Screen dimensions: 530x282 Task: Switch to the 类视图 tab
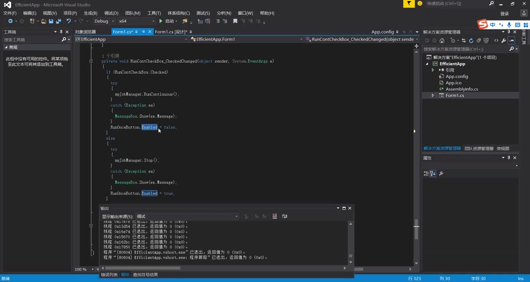[503, 148]
